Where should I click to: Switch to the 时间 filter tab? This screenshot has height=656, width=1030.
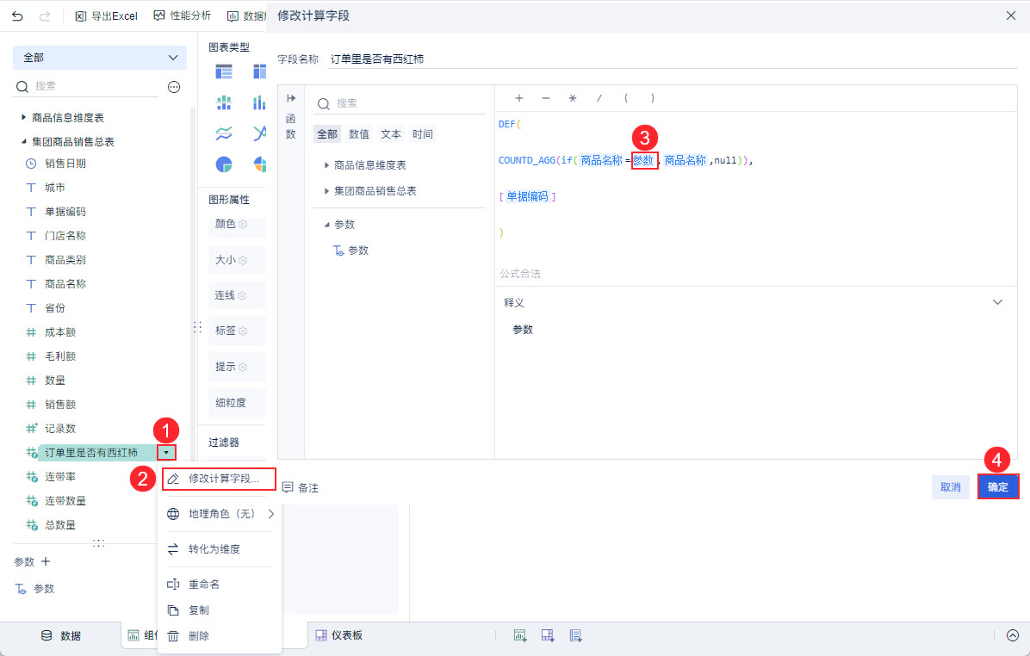pos(422,134)
